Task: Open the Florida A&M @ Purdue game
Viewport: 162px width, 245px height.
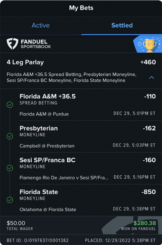Action: pos(44,114)
